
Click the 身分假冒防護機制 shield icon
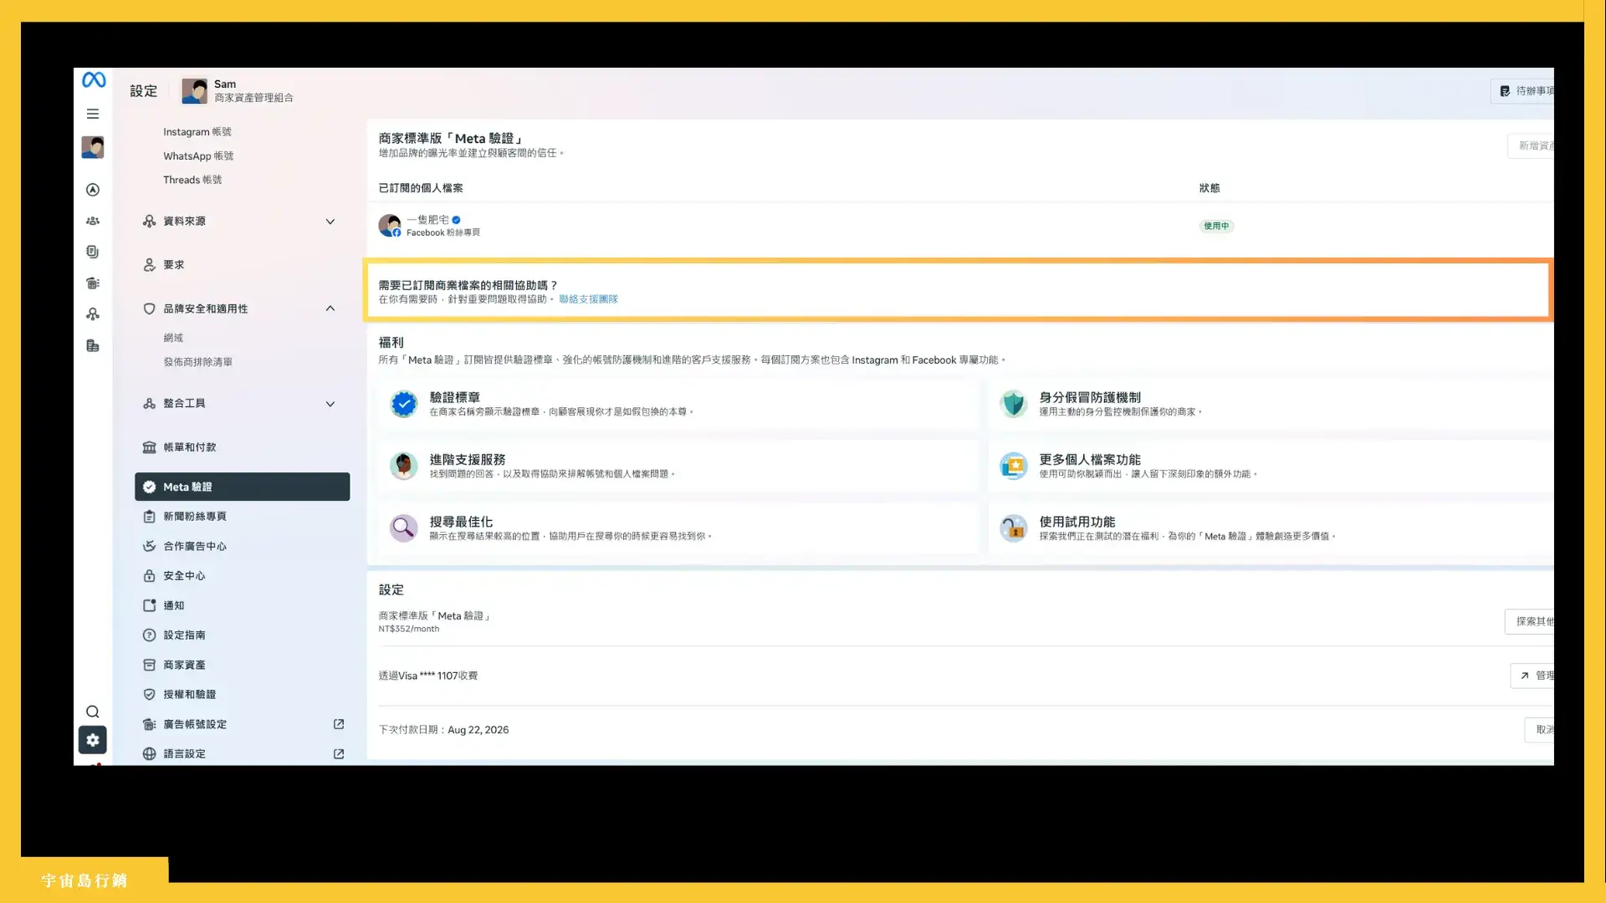[x=1014, y=404]
